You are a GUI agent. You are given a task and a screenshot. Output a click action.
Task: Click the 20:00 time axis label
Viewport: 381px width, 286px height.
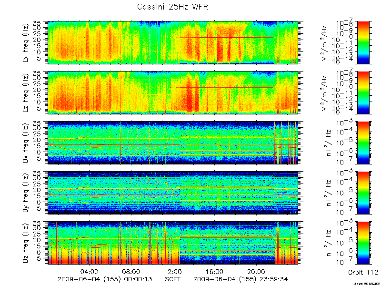pos(257,271)
